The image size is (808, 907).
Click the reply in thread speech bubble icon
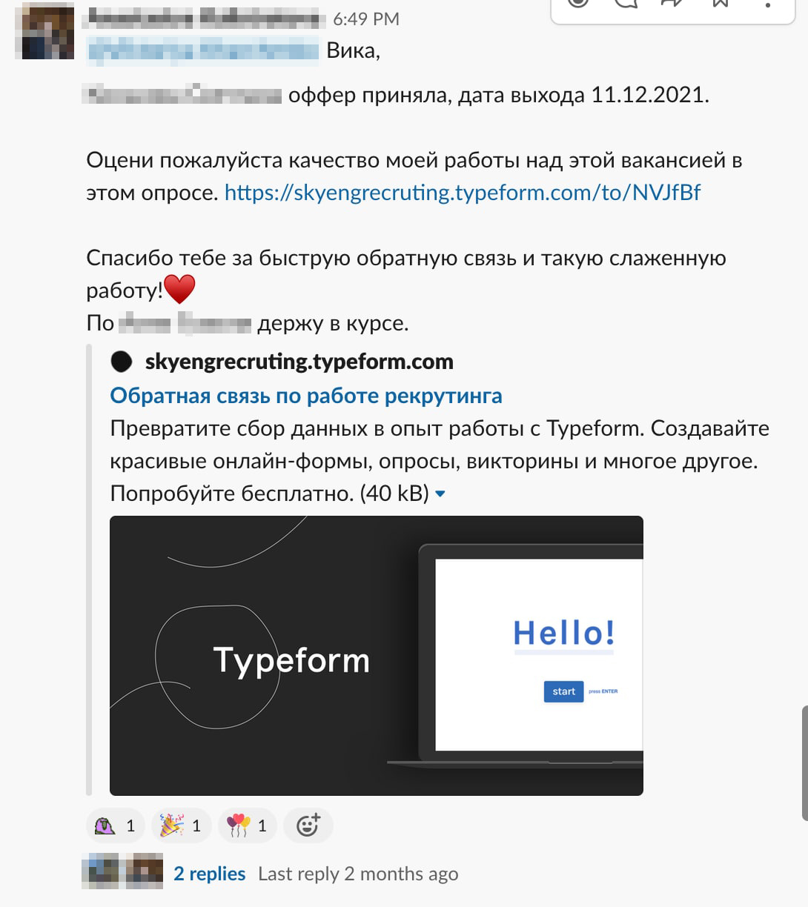[x=626, y=4]
